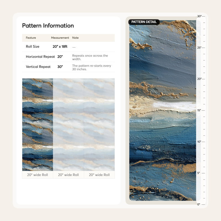The width and height of the screenshot is (221, 221).
Task: Click the first "20″ wide Roll" label
Action: 38,175
